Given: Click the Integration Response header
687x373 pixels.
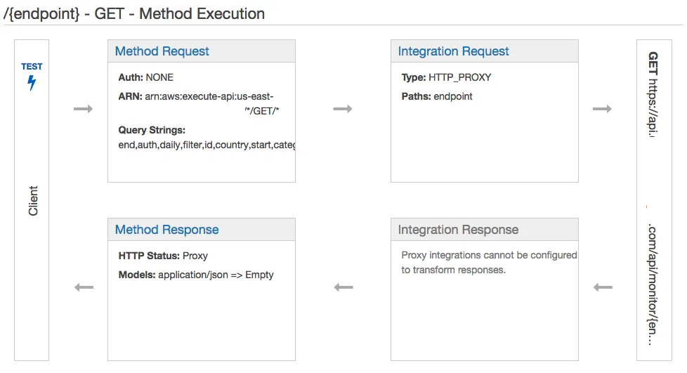Looking at the screenshot, I should 458,230.
